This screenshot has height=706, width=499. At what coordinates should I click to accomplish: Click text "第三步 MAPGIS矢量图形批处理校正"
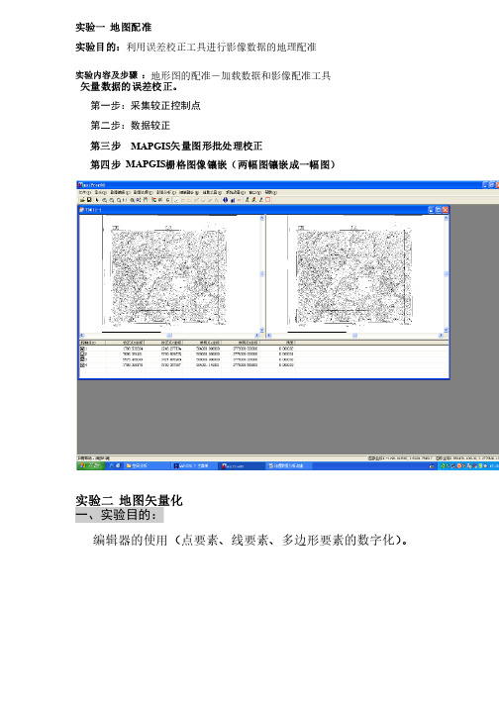(x=176, y=146)
